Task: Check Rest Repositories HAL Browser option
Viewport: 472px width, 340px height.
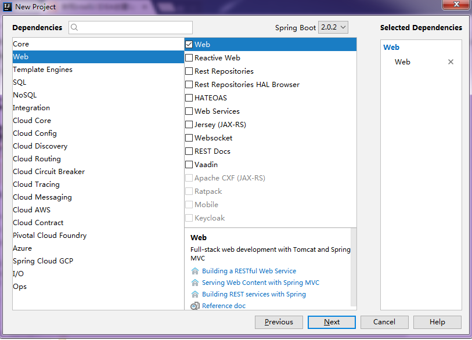Action: (x=189, y=85)
